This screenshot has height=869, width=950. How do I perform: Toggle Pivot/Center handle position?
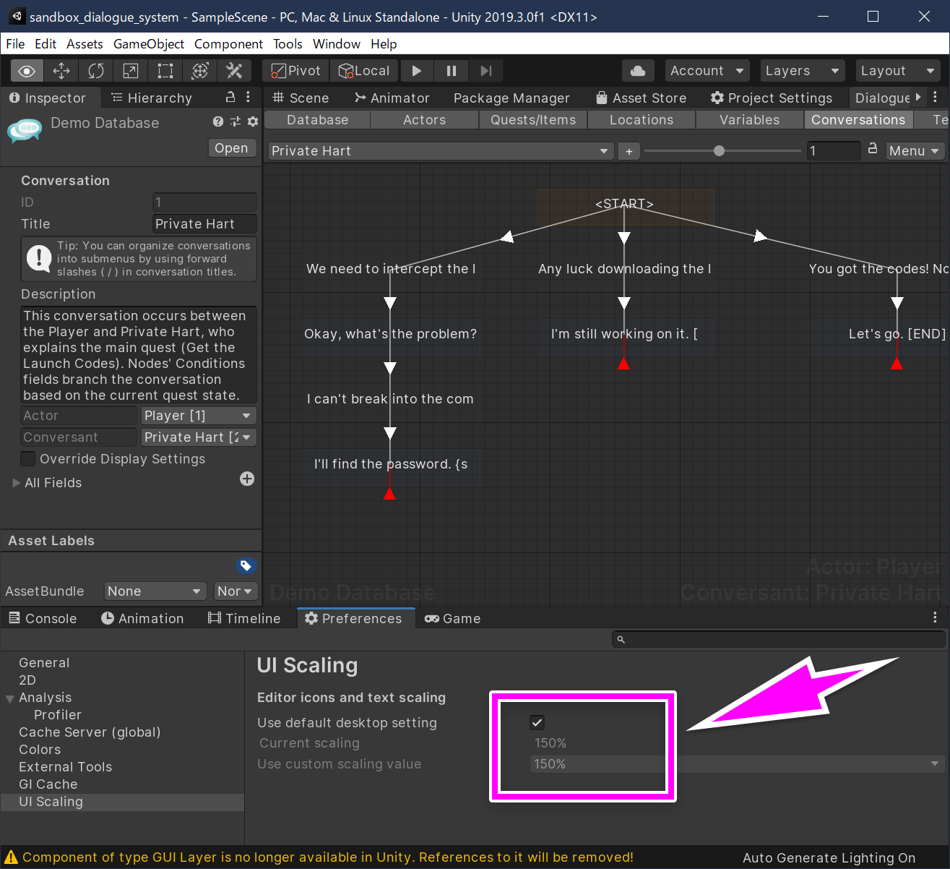tap(296, 71)
